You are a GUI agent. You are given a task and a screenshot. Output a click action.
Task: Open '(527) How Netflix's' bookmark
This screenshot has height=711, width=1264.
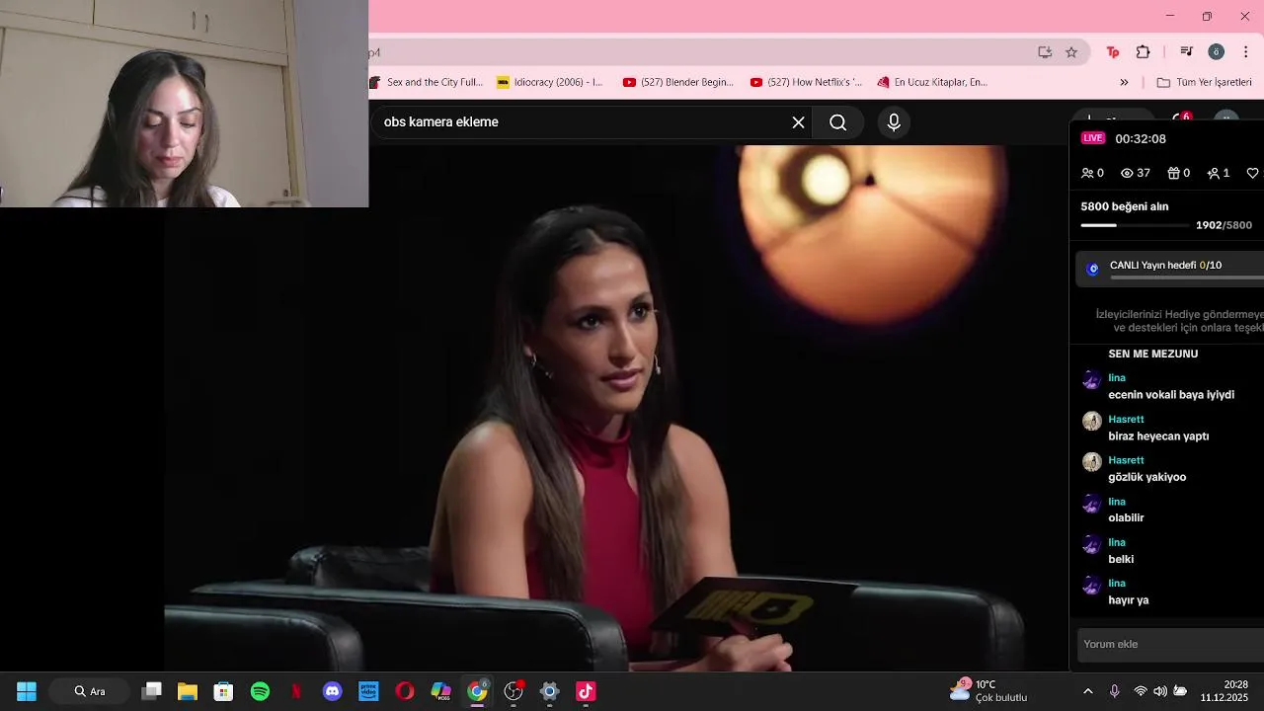(x=806, y=82)
